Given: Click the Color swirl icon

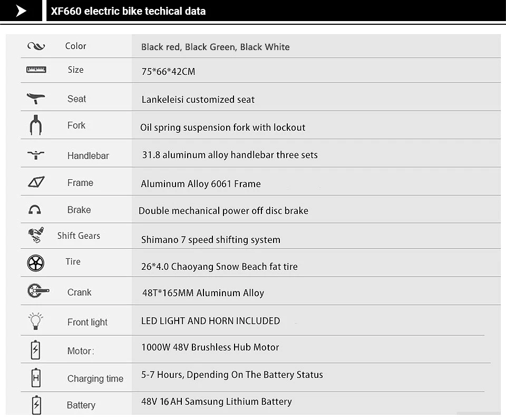Looking at the screenshot, I should click(36, 46).
